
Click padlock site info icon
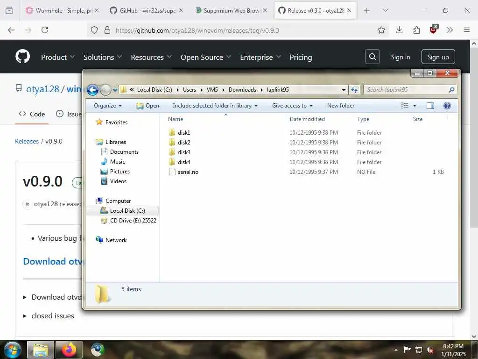pos(107,30)
